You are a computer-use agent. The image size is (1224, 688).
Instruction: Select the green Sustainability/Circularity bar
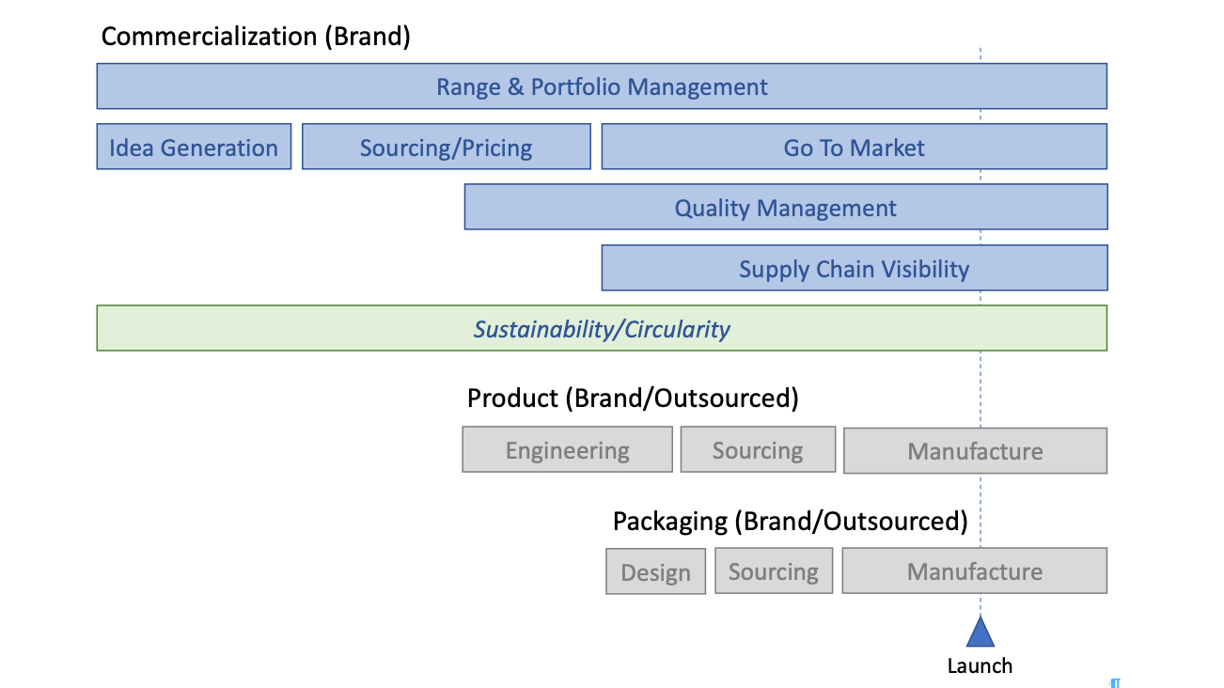(602, 329)
